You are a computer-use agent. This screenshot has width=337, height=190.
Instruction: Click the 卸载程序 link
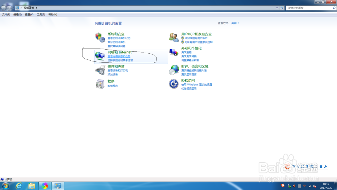pyautogui.click(x=113, y=86)
